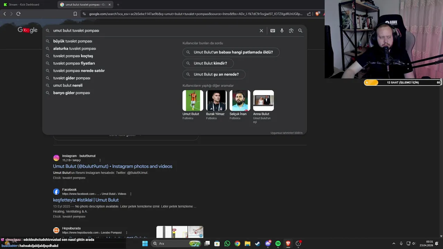
Task: Click the Instagram favicon in results
Action: [x=56, y=158]
